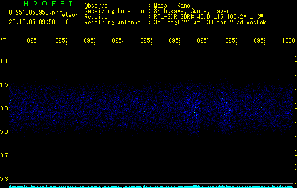Click the 0957 time marker

click(203, 40)
